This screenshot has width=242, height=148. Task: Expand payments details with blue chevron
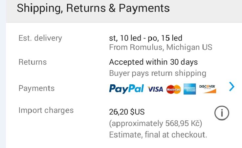point(232,87)
